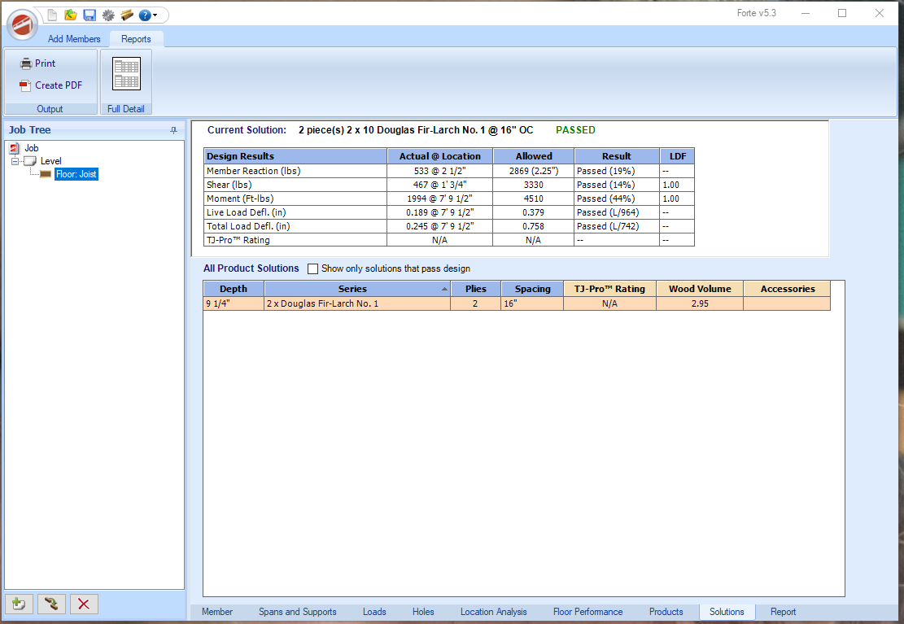Click the Level folder icon in tree

(30, 161)
